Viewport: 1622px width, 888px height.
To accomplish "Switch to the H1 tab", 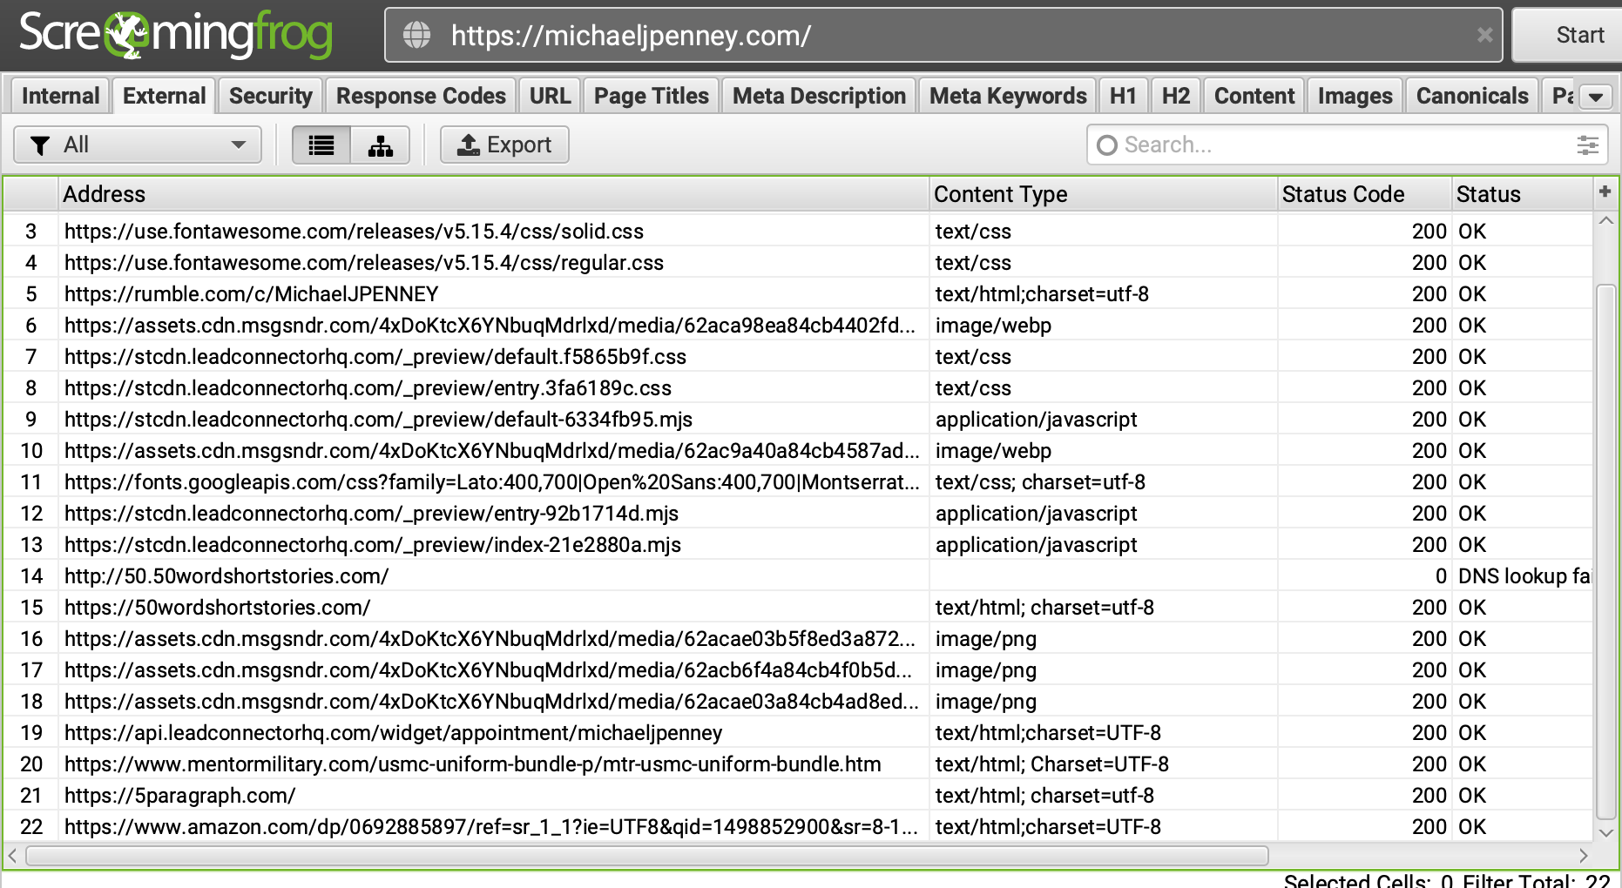I will 1123,96.
